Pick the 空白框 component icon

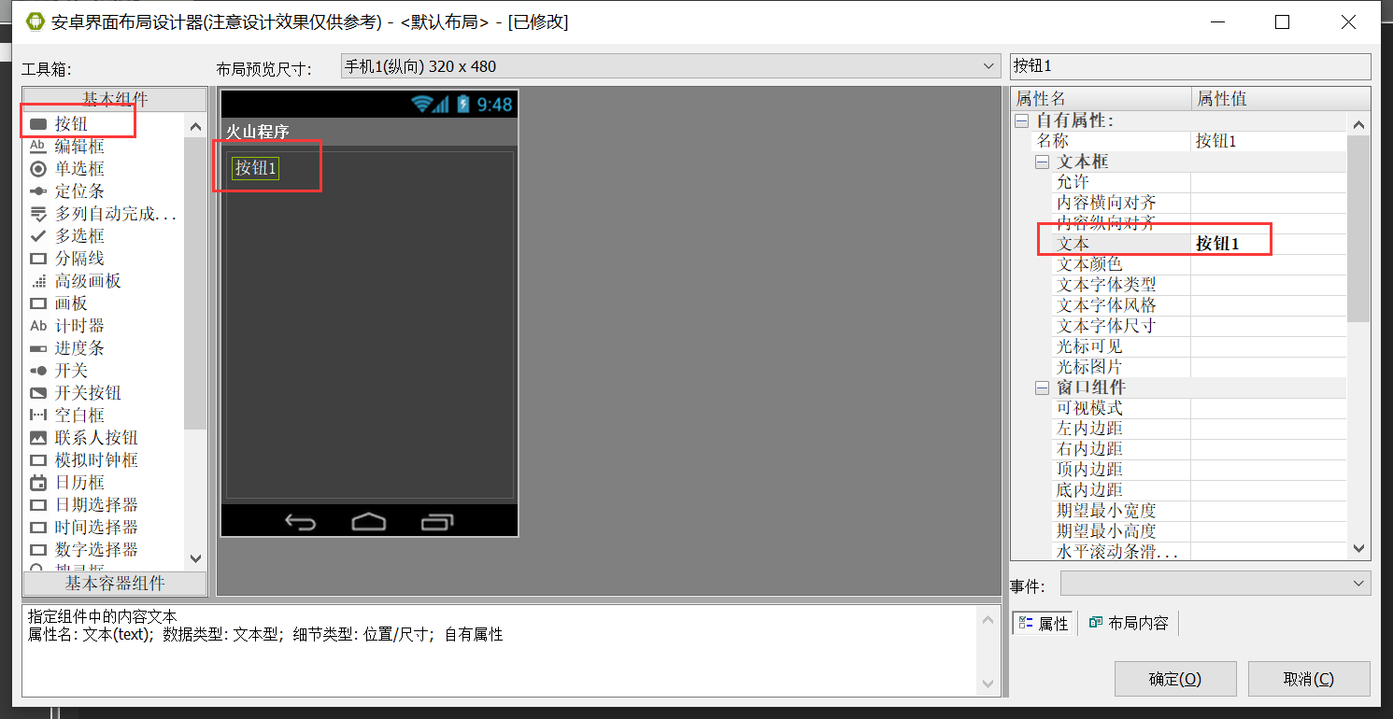pyautogui.click(x=38, y=416)
